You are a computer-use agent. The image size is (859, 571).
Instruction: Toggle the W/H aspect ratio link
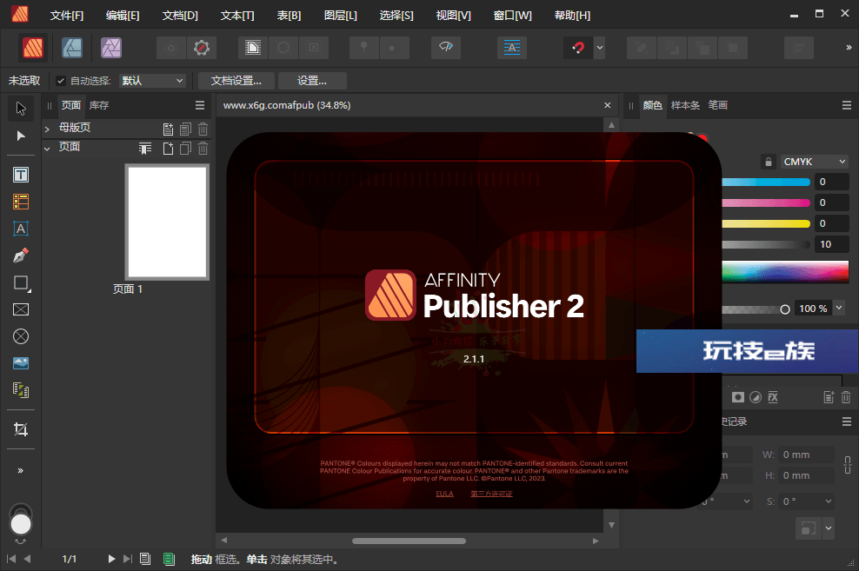(848, 465)
